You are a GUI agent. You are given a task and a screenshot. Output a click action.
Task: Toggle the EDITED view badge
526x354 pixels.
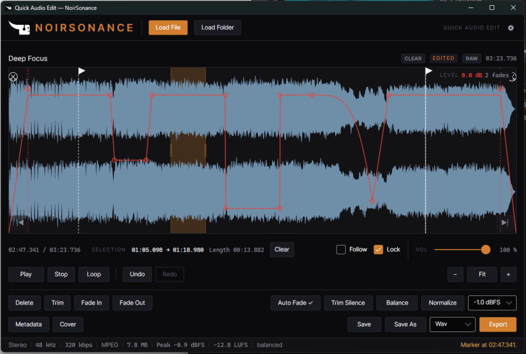coord(443,59)
